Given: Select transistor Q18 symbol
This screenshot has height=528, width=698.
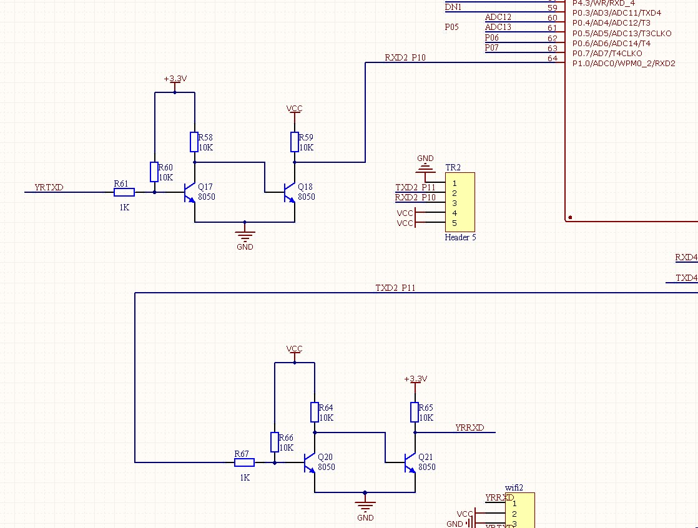Looking at the screenshot, I should [x=290, y=192].
